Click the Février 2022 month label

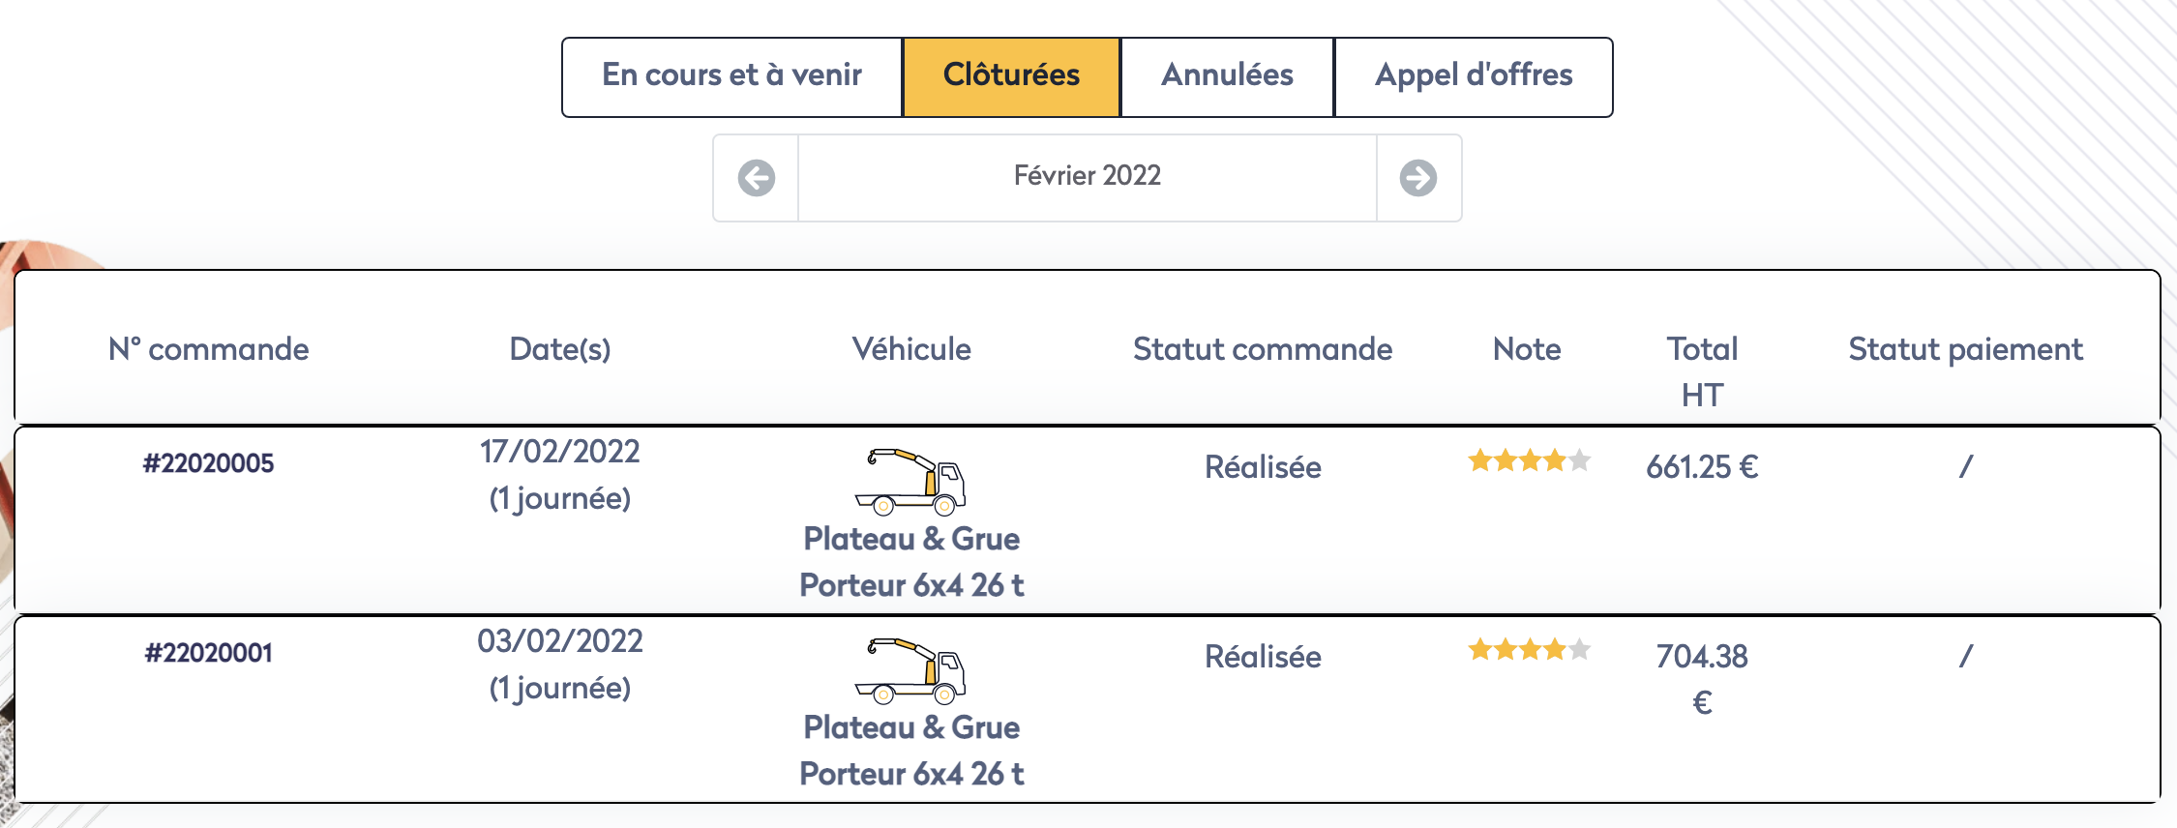1087,176
